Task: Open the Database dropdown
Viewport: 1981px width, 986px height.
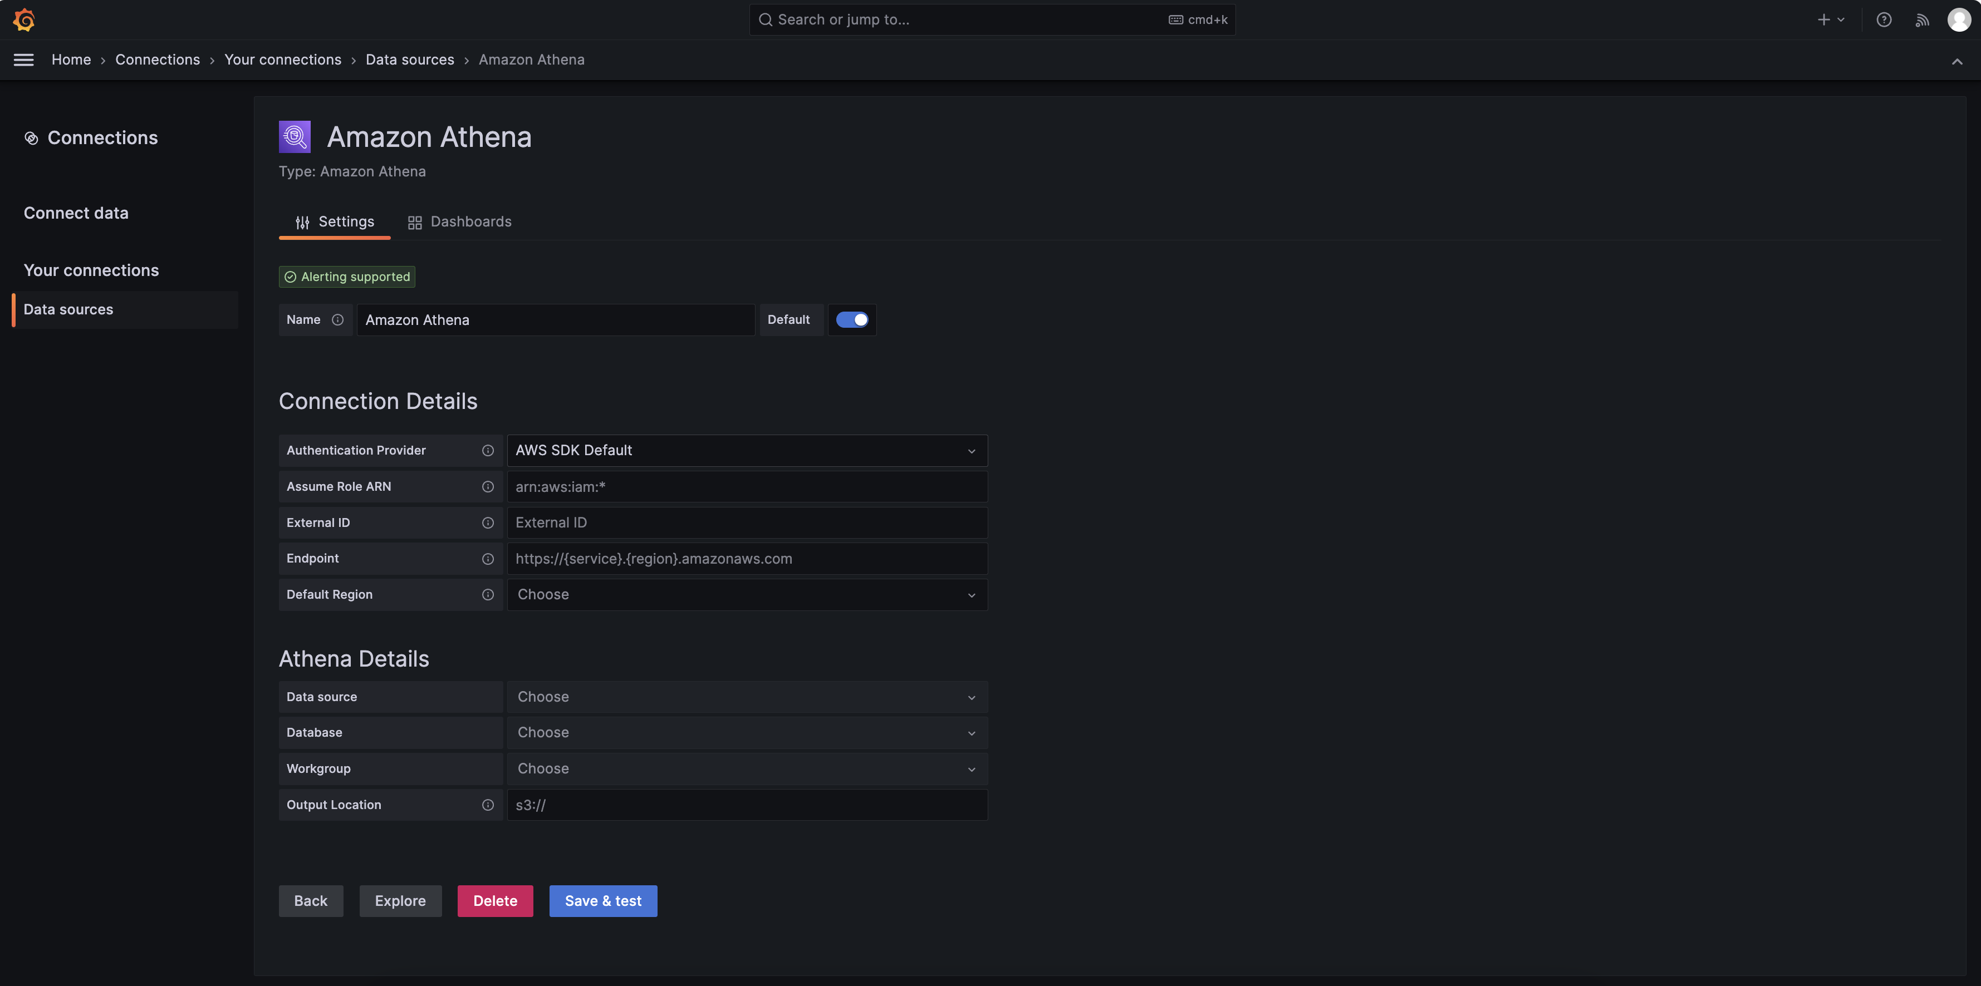Action: (x=748, y=732)
